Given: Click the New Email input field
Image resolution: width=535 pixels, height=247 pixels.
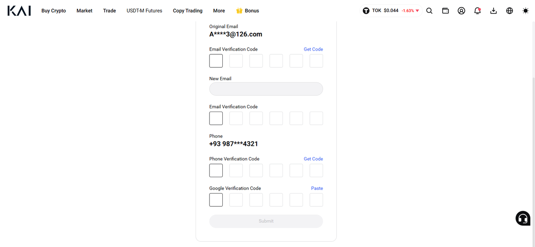Looking at the screenshot, I should pos(266,89).
